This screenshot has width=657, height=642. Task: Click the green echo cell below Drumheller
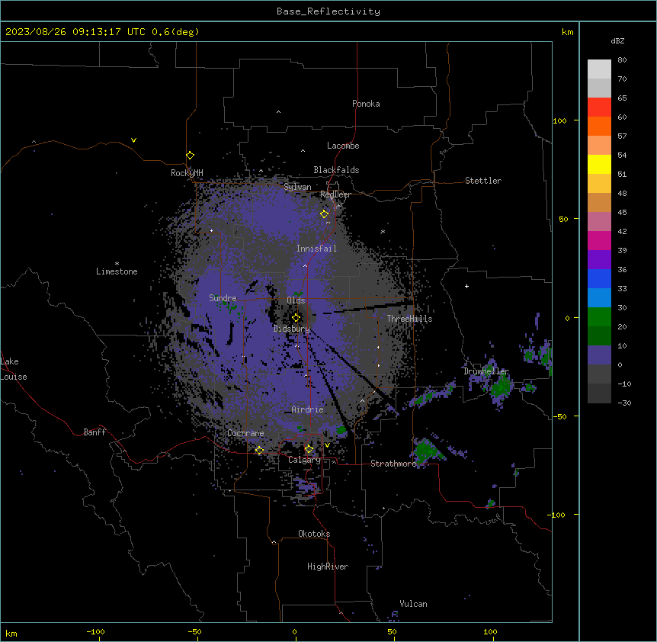pyautogui.click(x=501, y=387)
